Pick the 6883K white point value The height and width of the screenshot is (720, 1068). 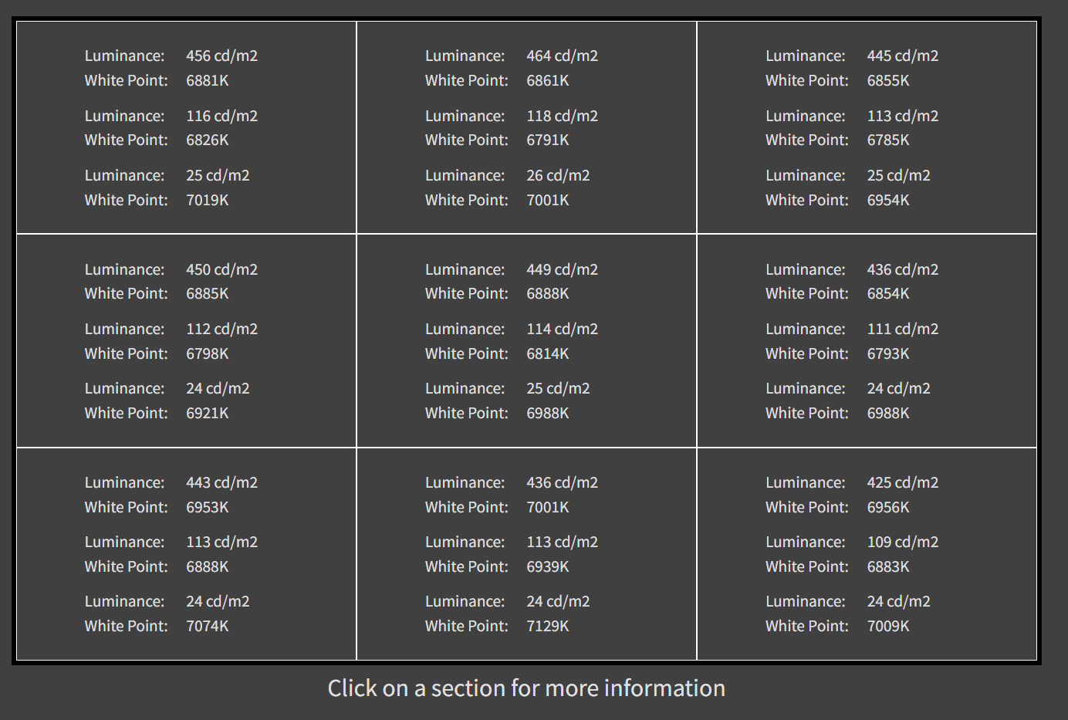(888, 566)
